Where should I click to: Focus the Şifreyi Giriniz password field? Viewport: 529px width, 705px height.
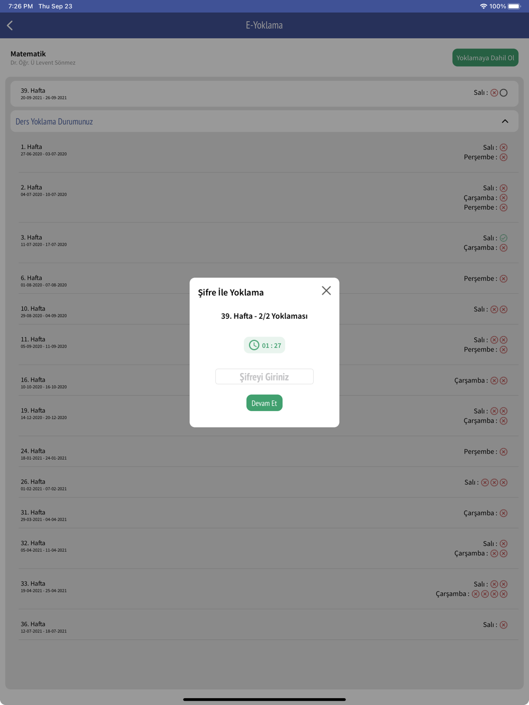pos(264,377)
